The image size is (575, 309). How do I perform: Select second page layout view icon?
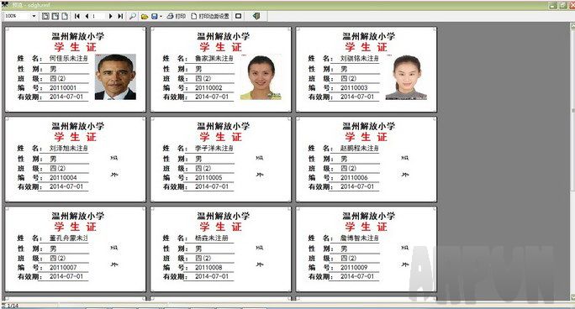click(55, 16)
